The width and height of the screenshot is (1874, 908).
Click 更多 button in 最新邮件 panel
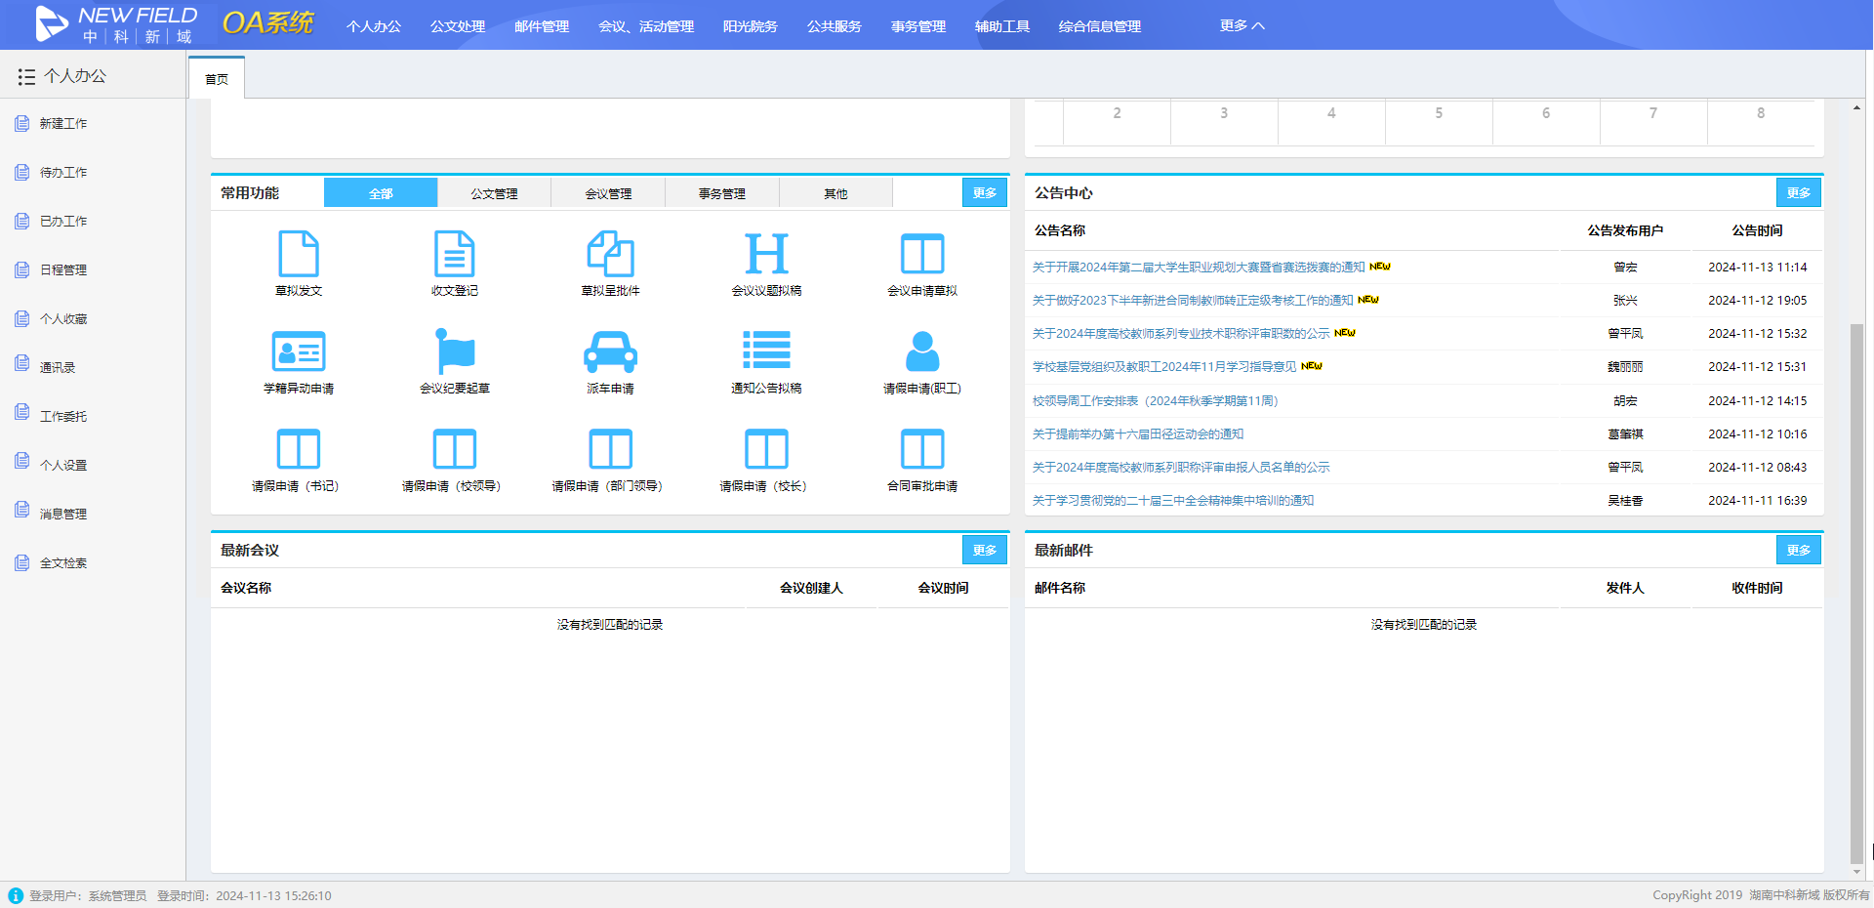pyautogui.click(x=1798, y=551)
